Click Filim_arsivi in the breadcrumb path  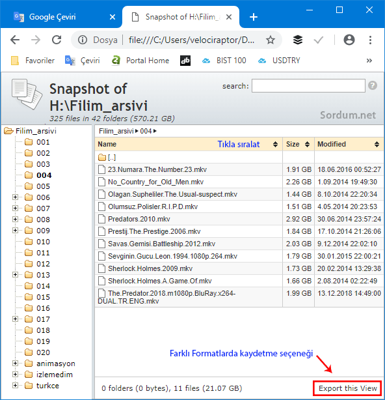pyautogui.click(x=116, y=131)
